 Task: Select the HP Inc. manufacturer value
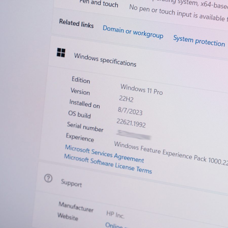point(115,215)
